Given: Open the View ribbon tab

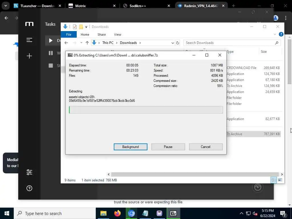Looking at the screenshot, I should (117, 35).
